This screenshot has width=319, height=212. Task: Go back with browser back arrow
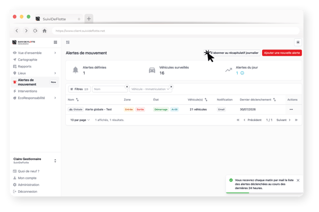17,31
